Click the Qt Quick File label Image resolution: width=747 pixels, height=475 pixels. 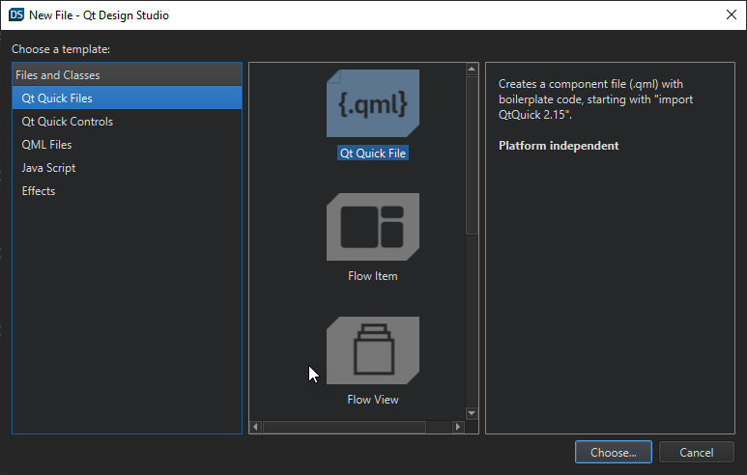point(373,154)
